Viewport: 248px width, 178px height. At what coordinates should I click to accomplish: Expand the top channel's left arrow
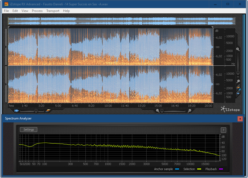[x=6, y=47]
